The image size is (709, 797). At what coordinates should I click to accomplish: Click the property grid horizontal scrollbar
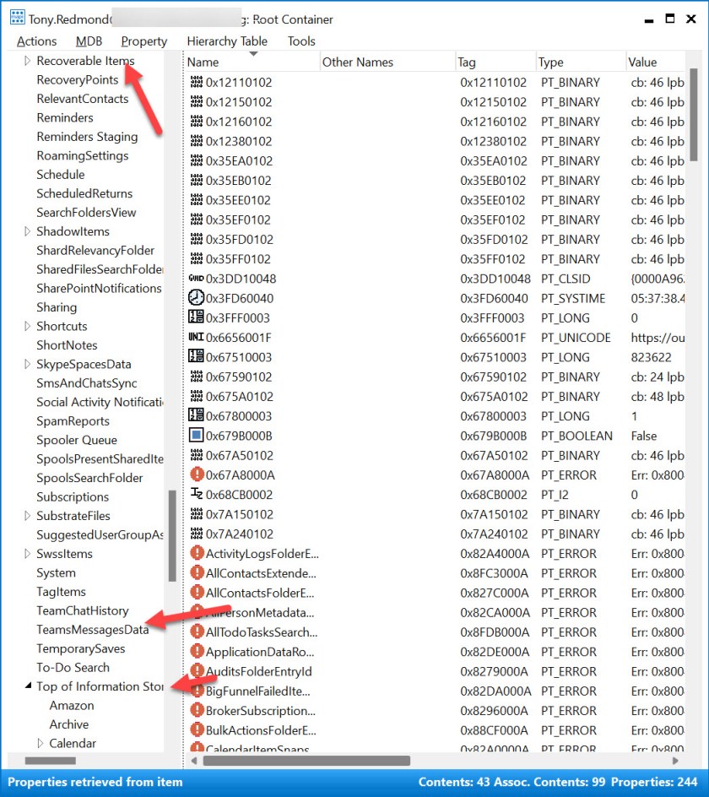point(306,761)
